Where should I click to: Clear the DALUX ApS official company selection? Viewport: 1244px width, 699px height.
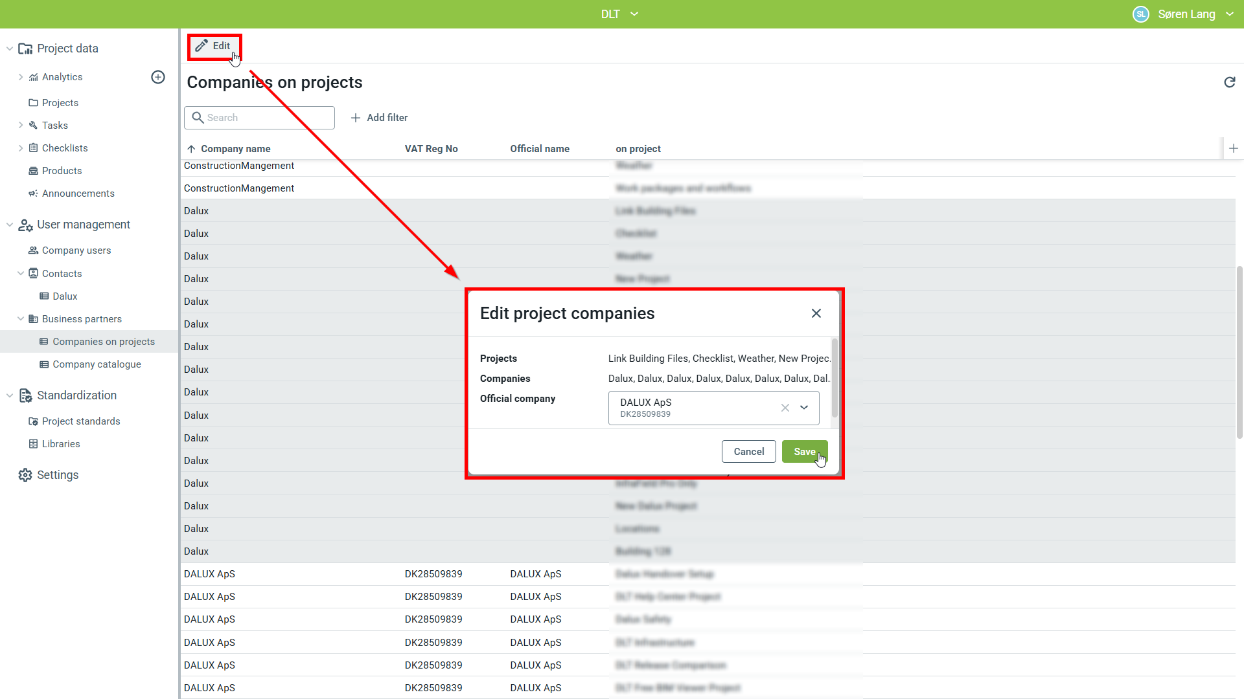click(x=785, y=408)
